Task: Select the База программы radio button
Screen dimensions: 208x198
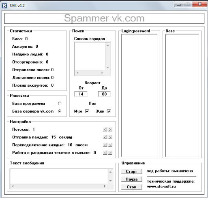Action: pyautogui.click(x=60, y=104)
